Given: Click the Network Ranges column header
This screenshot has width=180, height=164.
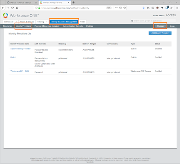Looking at the screenshot, I should (89, 44).
